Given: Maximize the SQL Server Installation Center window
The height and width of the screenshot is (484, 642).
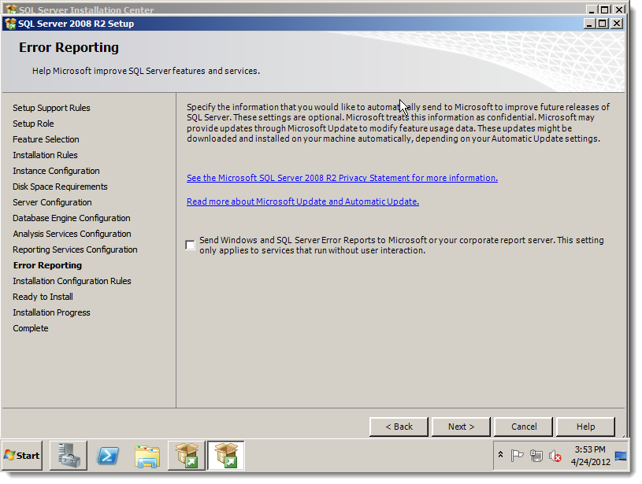Looking at the screenshot, I should (x=605, y=9).
